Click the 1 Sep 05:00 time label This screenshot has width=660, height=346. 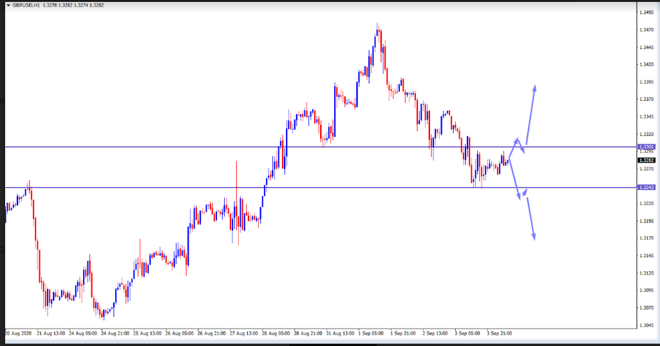coord(371,333)
